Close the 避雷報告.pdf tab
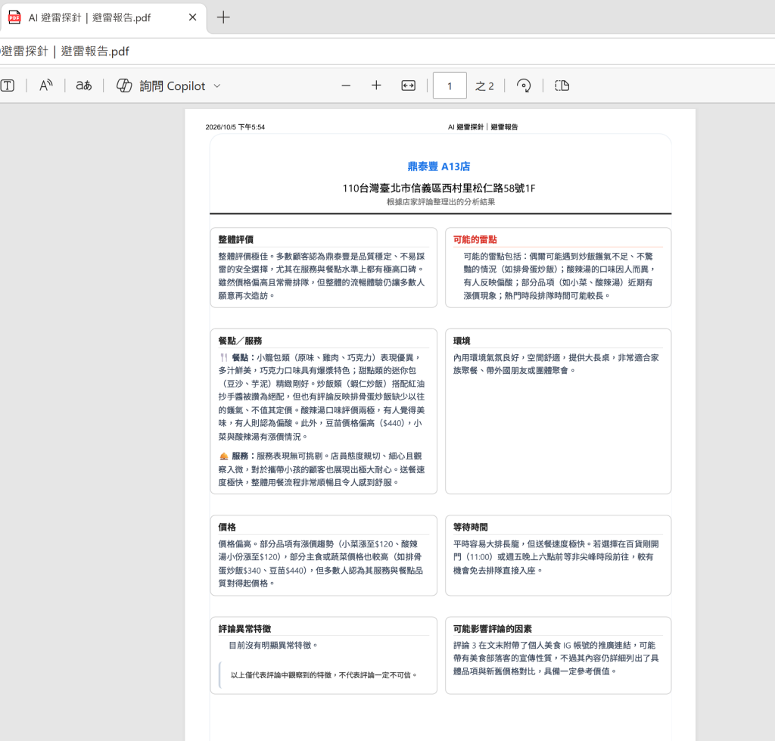 point(193,17)
